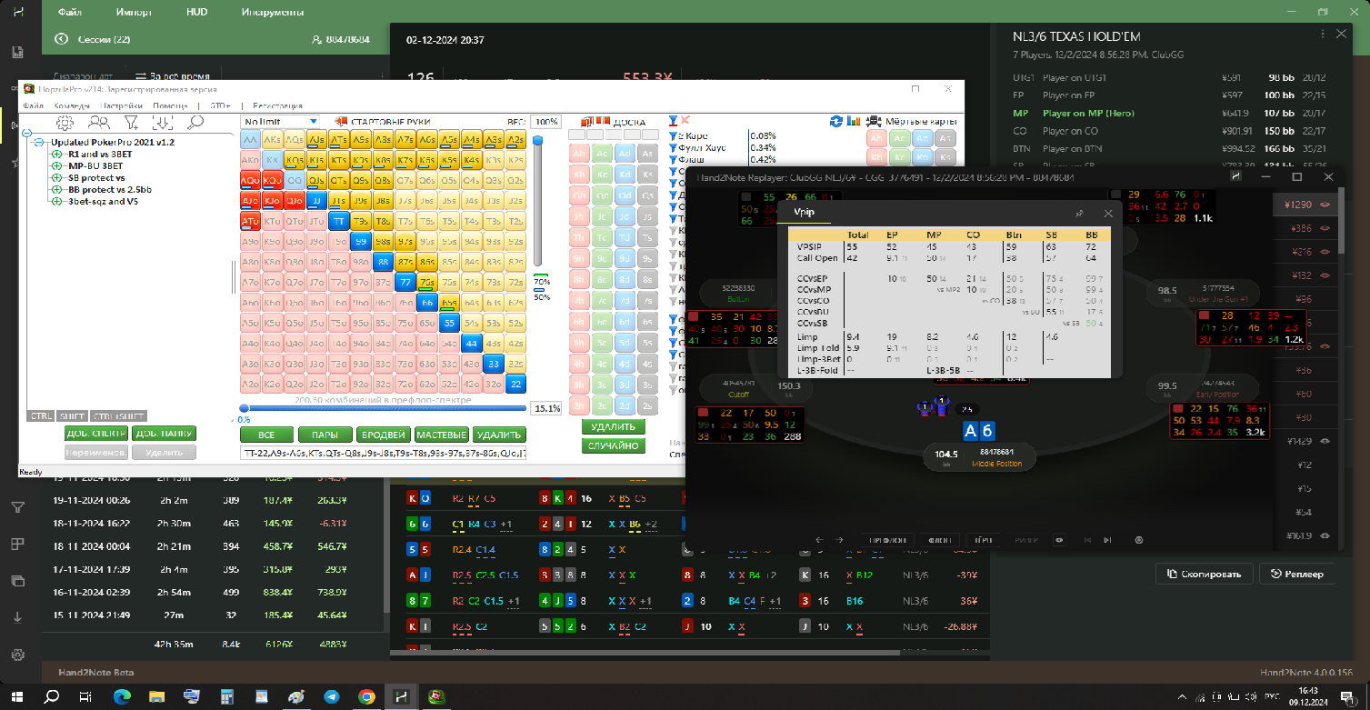Select the Ah card on the board selector

579,154
